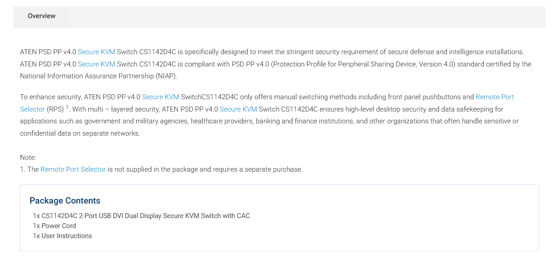Click the '1x User Instructions' package item
This screenshot has height=260, width=559.
62,236
